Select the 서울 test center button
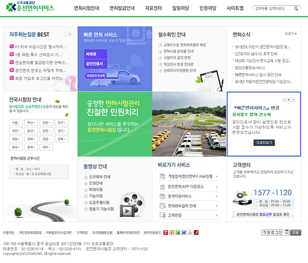The width and height of the screenshot is (308, 263). point(16,123)
